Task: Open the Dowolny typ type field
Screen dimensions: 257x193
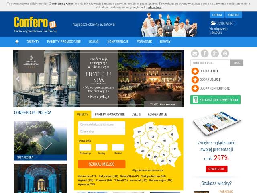Action: click(x=102, y=131)
